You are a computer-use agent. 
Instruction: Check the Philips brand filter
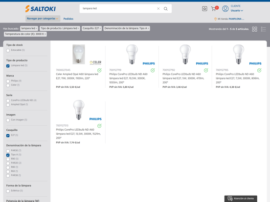click(8, 81)
